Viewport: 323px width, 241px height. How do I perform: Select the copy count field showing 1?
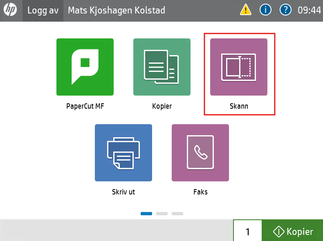248,230
